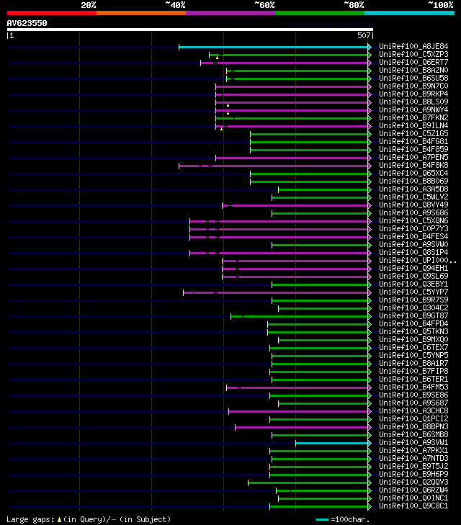Select the UniRef100_B9R7S9 label
This screenshot has width=461, height=525.
point(413,300)
